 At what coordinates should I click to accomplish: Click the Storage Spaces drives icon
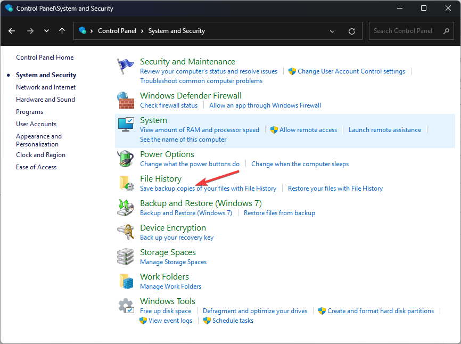126,257
